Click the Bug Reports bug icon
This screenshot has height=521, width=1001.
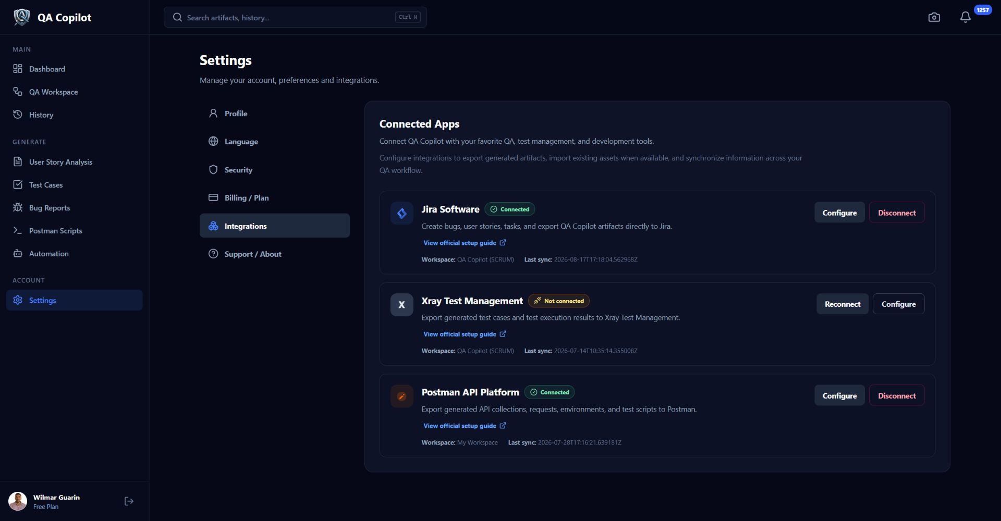(18, 207)
